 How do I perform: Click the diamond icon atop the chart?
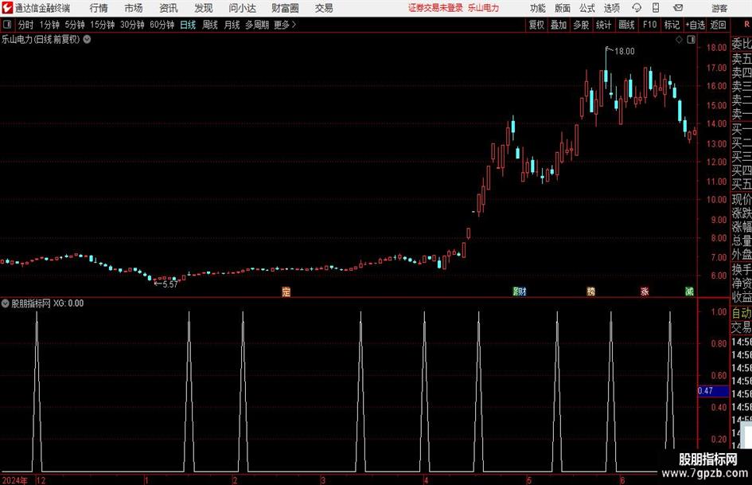pos(679,40)
